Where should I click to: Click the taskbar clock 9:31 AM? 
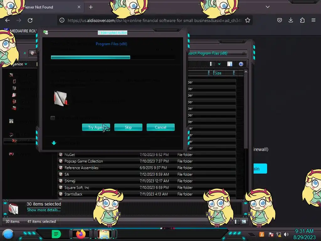304,231
